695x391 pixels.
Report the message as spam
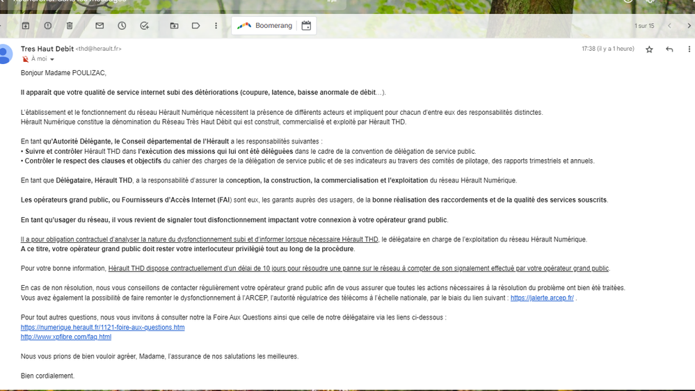[x=47, y=26]
